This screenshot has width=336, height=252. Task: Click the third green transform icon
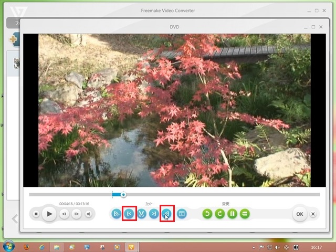coord(232,214)
